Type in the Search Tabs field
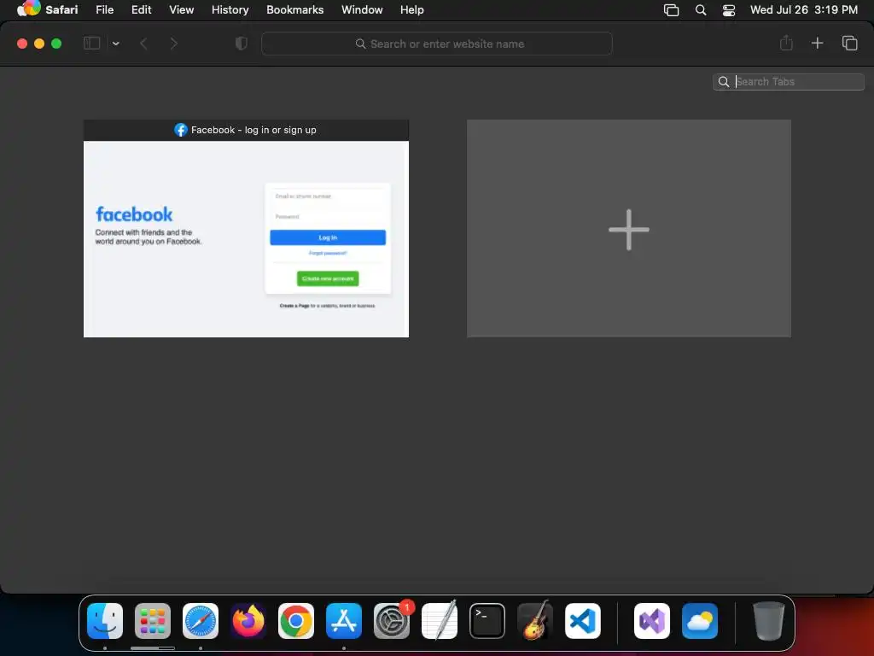 (x=789, y=81)
